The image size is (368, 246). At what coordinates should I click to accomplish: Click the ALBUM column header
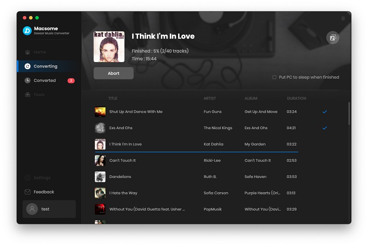pyautogui.click(x=251, y=98)
